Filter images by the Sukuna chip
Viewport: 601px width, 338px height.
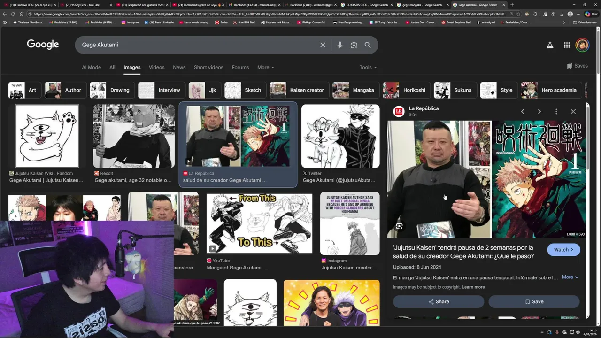[x=455, y=90]
